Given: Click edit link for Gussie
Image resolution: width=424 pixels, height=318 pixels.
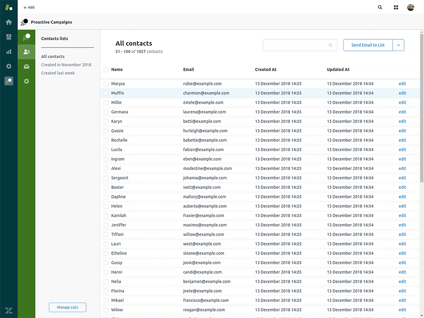Looking at the screenshot, I should click(x=402, y=130).
